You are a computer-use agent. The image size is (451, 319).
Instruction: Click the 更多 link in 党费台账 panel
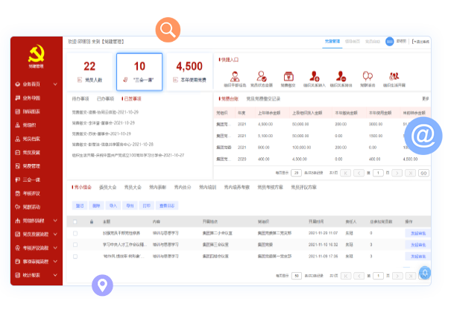(x=425, y=98)
